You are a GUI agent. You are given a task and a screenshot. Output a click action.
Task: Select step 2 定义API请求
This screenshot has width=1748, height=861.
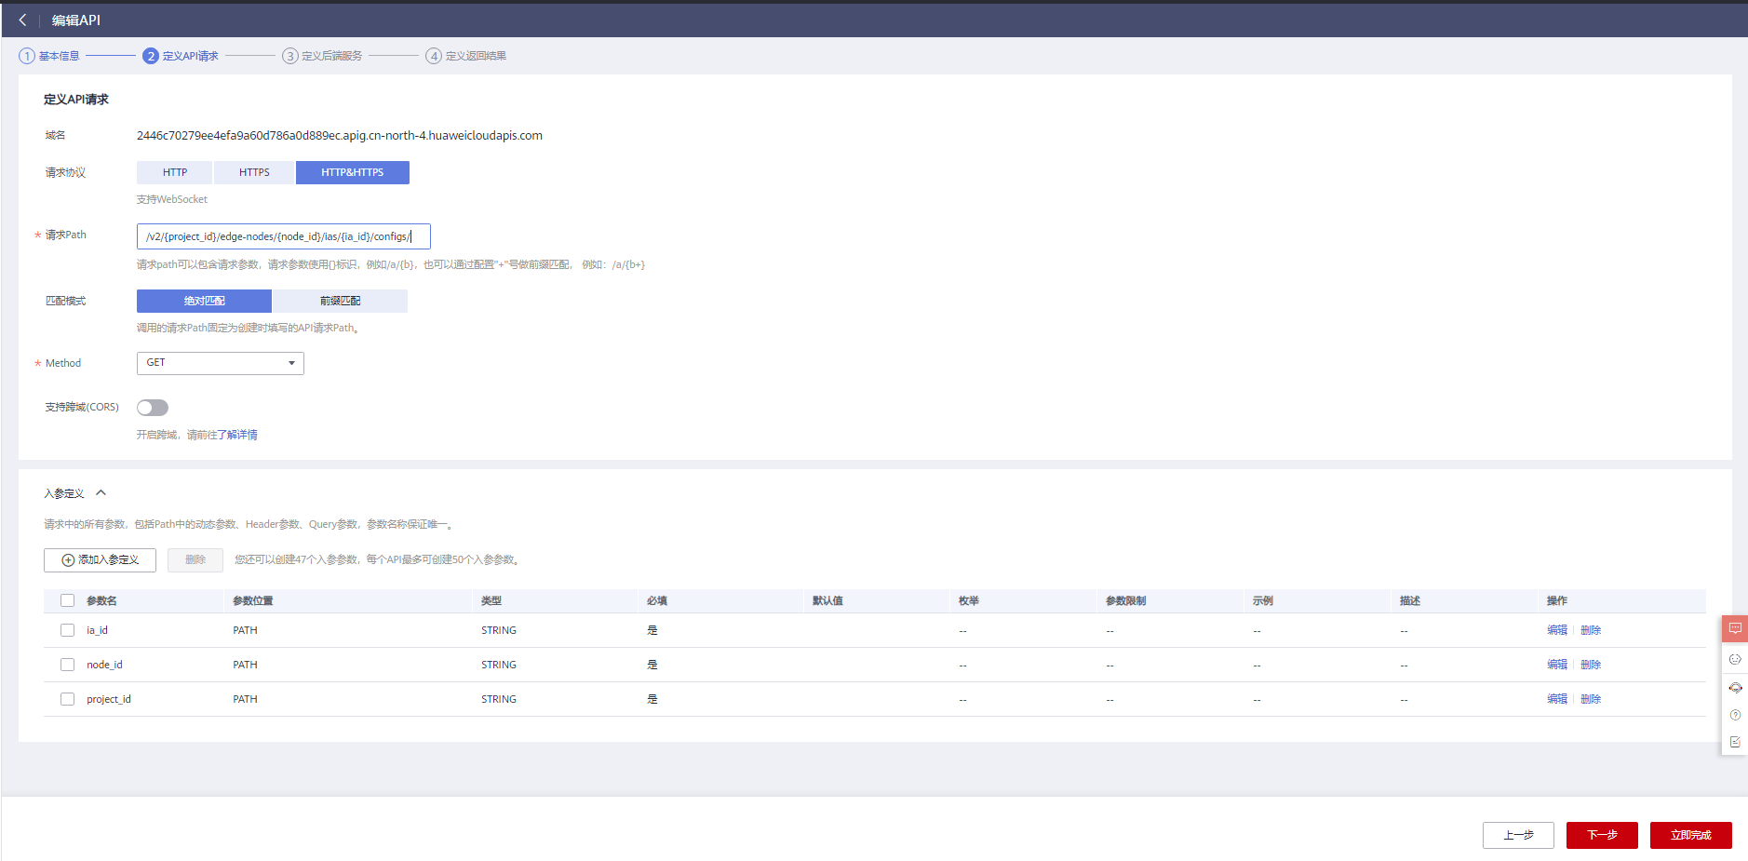coord(181,56)
